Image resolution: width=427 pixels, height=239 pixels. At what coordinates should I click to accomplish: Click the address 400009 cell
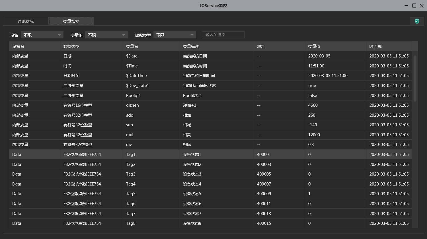(279, 194)
